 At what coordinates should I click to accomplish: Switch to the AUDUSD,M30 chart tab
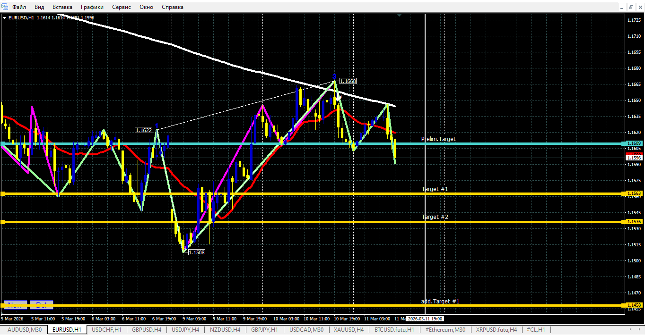coord(25,329)
